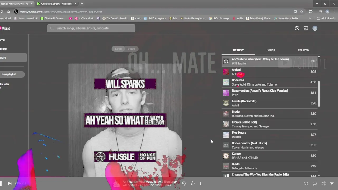
Task: Play Karate by R3HAB and KSHMR
Action: tap(269, 156)
